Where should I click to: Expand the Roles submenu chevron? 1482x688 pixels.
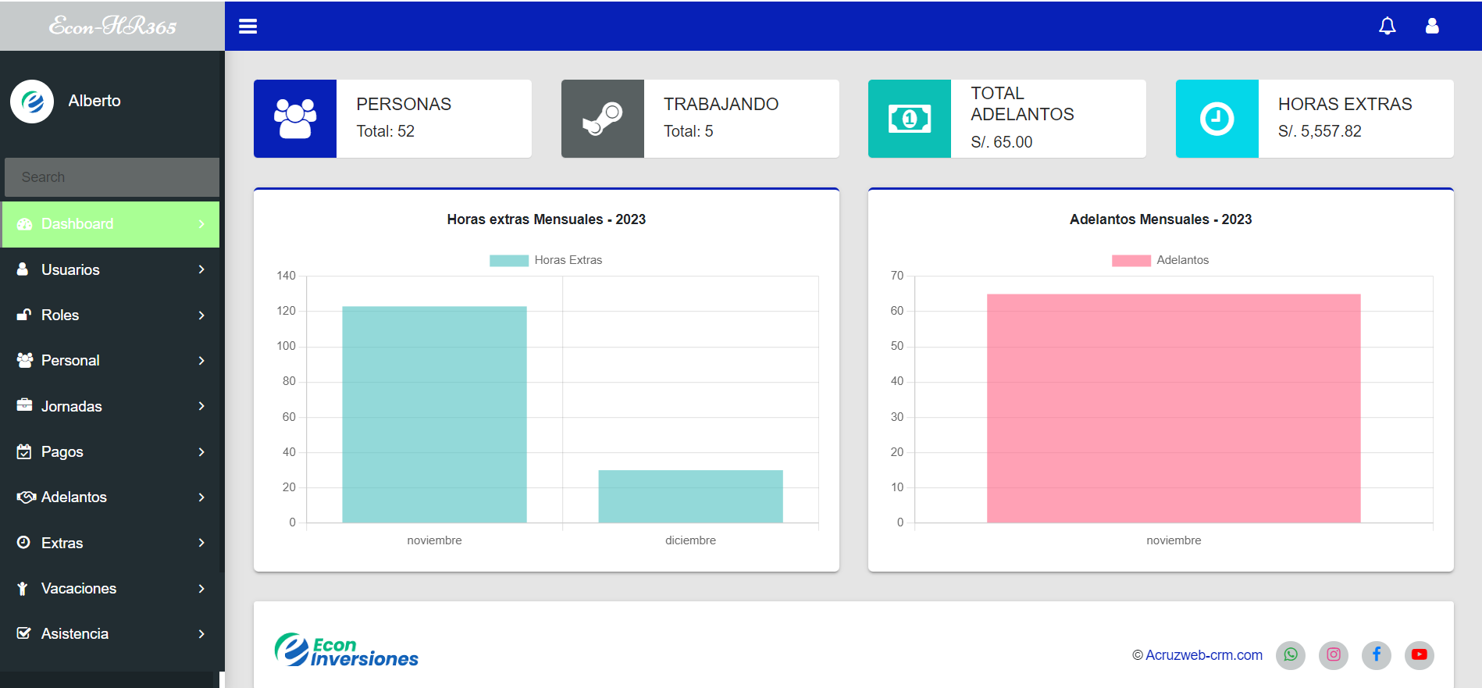pyautogui.click(x=201, y=315)
